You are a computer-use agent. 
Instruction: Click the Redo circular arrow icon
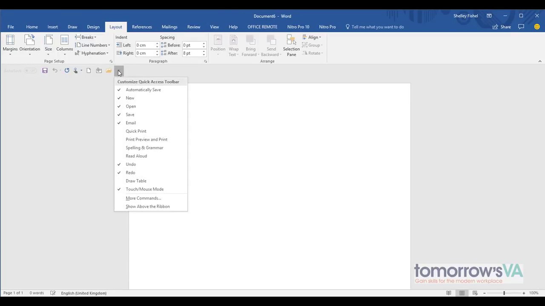tap(67, 71)
